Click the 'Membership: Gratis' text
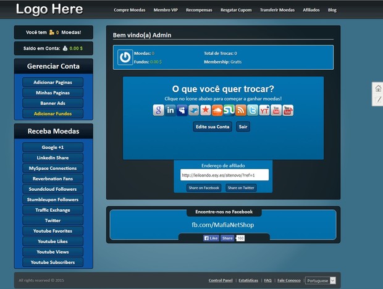383x289 pixels. pyautogui.click(x=223, y=62)
